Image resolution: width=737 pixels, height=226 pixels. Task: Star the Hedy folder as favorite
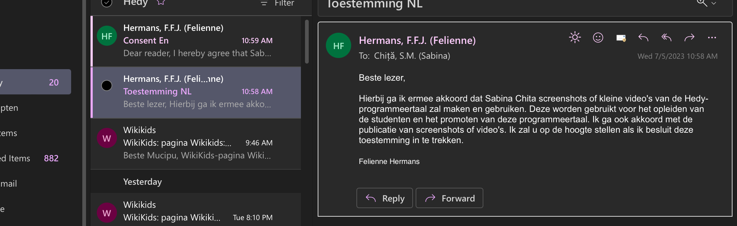[161, 2]
